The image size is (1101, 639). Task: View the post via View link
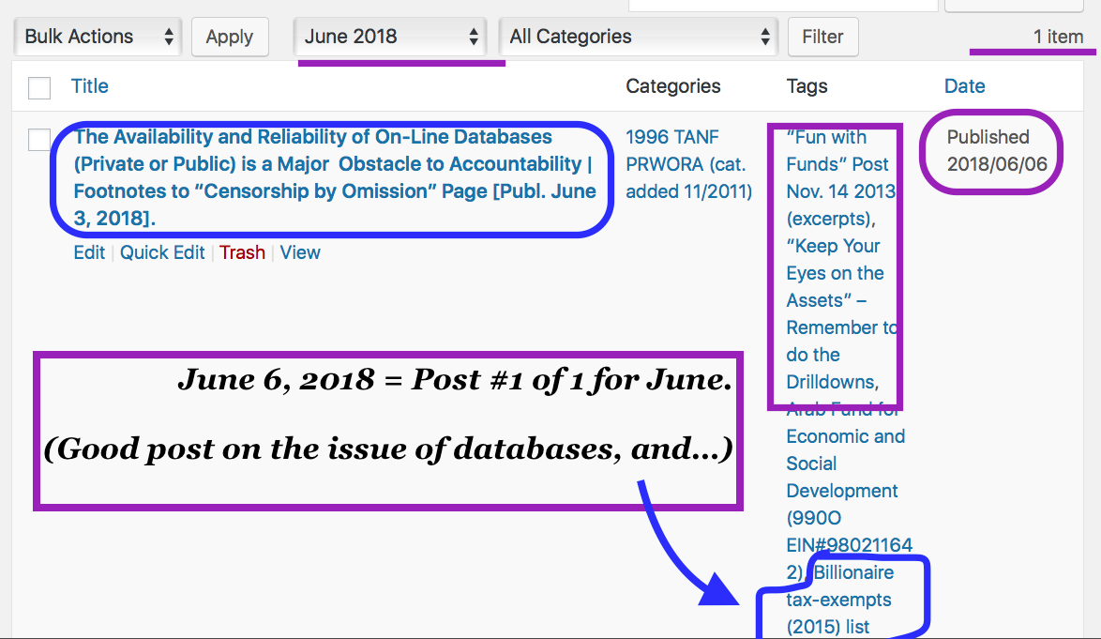300,252
